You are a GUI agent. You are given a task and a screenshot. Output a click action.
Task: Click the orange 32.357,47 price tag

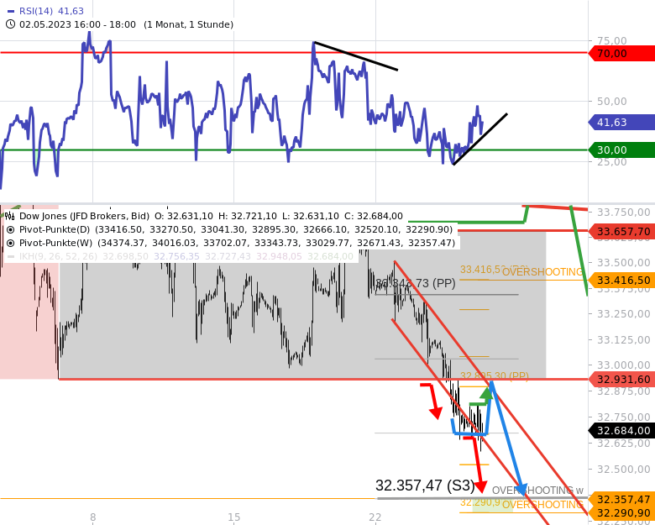(621, 500)
